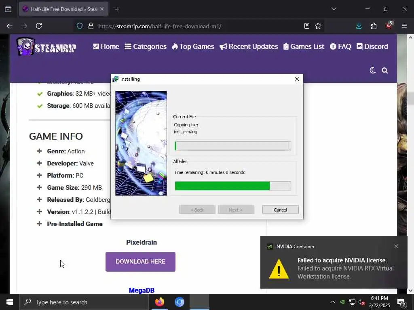Select the Half-Life Free Download tab

[x=63, y=9]
